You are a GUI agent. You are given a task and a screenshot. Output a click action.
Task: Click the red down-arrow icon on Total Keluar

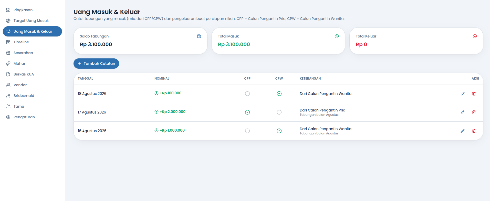click(475, 36)
